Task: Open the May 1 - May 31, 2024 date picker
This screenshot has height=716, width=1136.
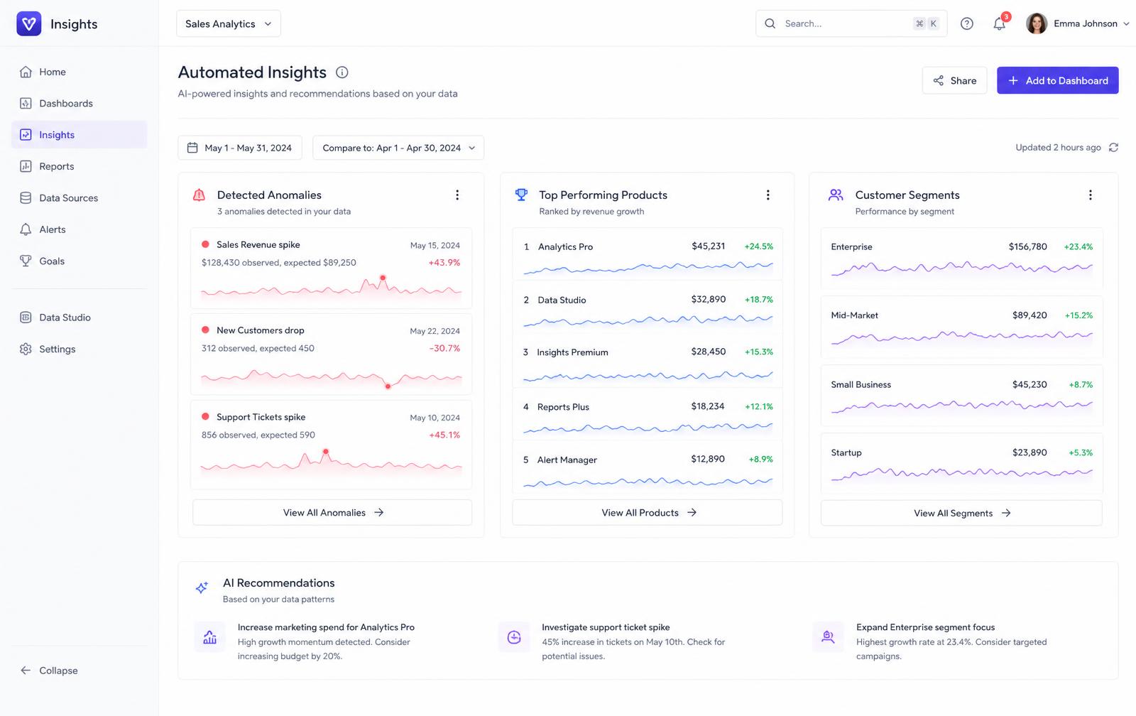Action: point(240,148)
